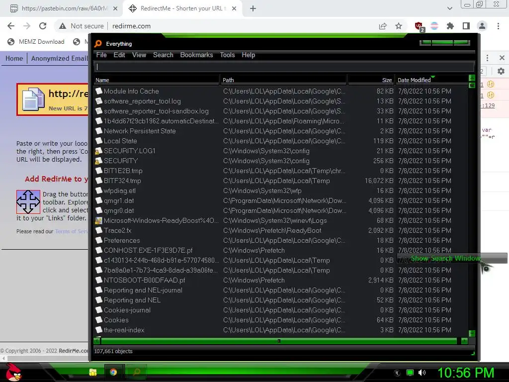Expand the Chrome tab search chevron
The image size is (509, 382).
pos(449,8)
